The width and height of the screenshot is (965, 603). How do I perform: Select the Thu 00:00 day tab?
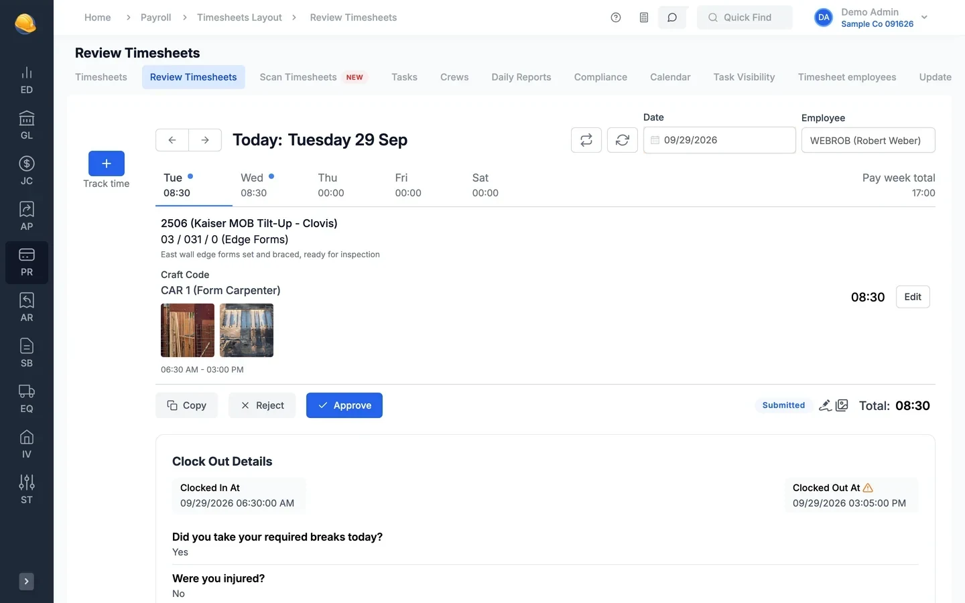[x=348, y=186]
